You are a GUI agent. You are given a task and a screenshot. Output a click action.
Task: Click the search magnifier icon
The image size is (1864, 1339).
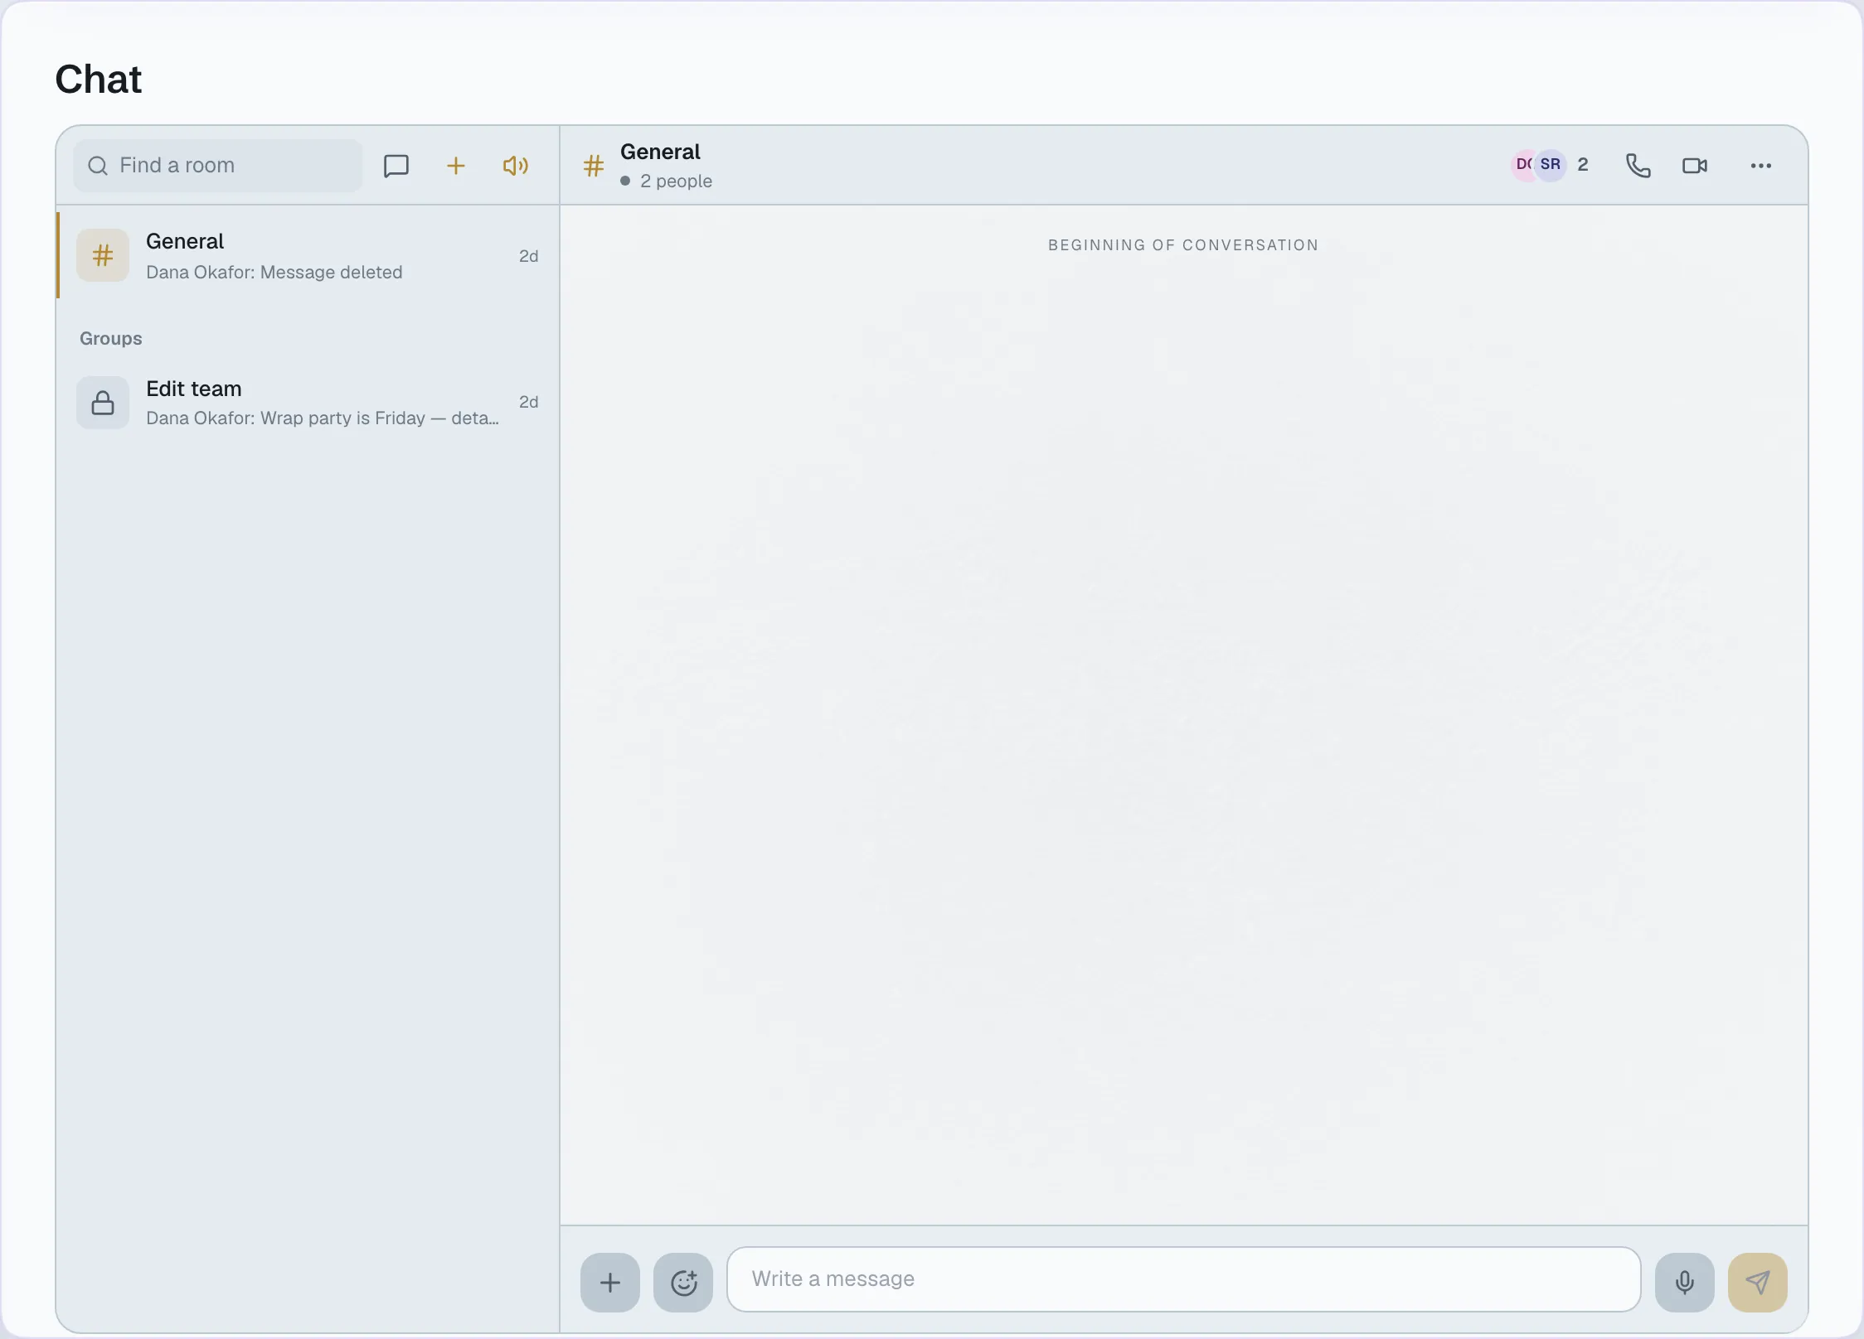coord(98,166)
